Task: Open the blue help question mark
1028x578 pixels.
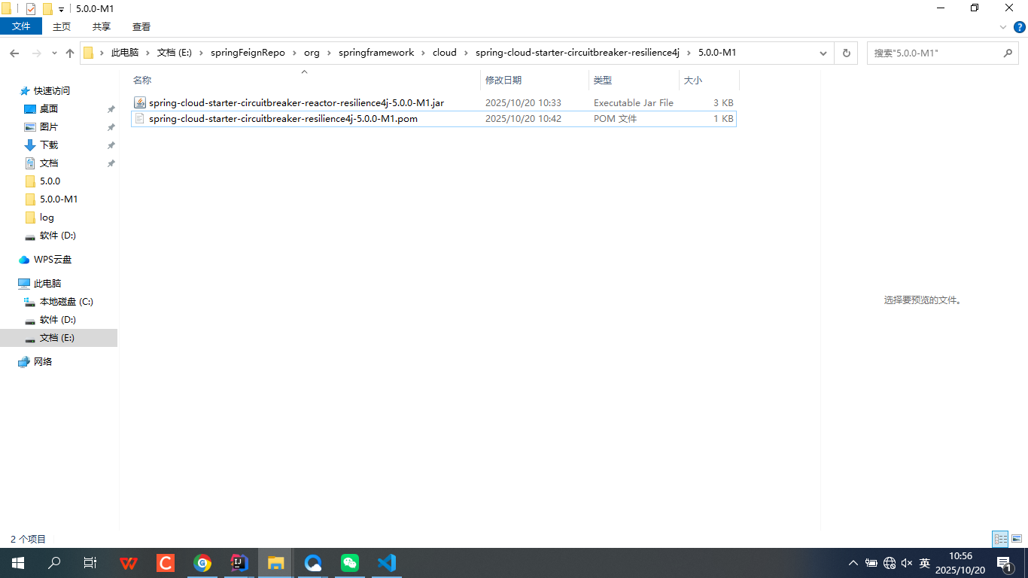Action: [x=1020, y=26]
